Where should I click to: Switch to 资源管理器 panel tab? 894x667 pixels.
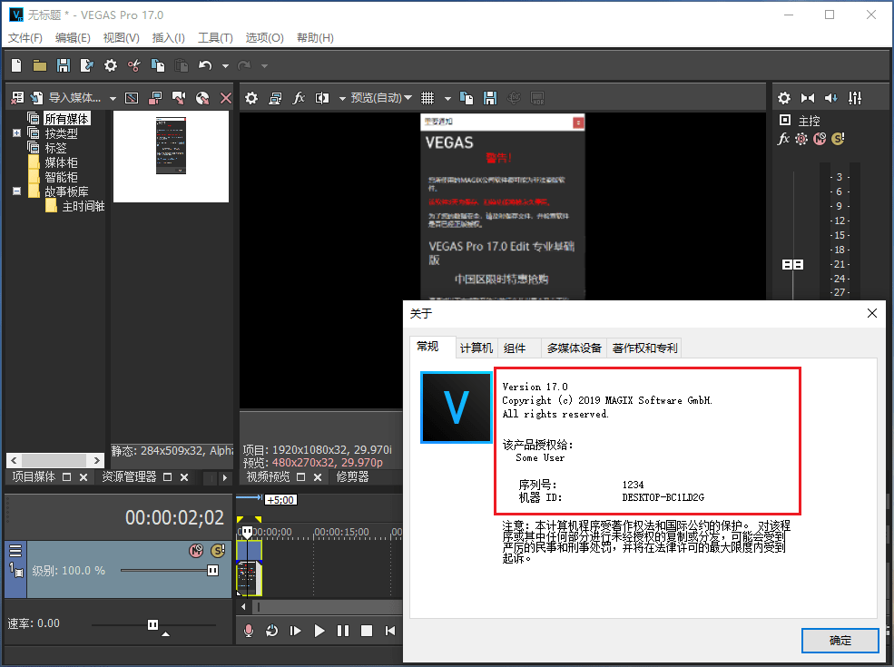point(129,476)
